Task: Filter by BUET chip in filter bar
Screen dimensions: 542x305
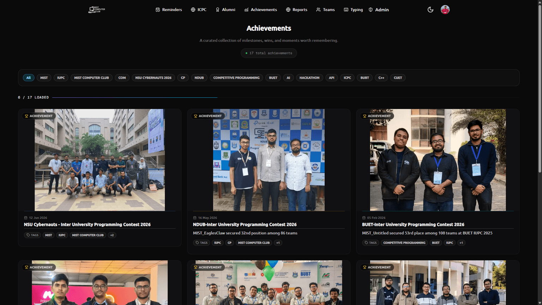Action: coord(273,78)
